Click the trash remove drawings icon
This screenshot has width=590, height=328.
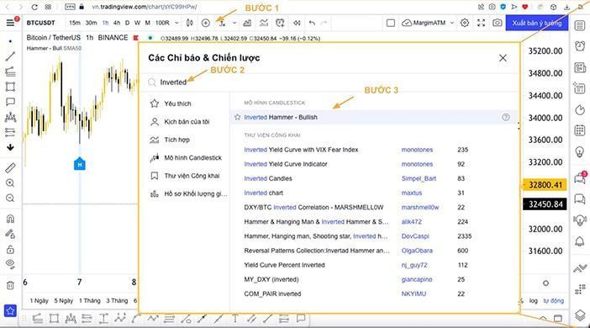click(x=10, y=285)
